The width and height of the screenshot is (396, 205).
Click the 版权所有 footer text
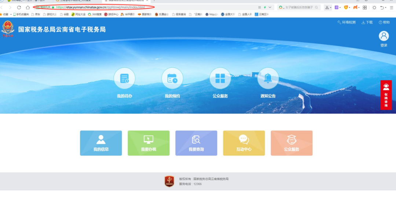click(204, 179)
